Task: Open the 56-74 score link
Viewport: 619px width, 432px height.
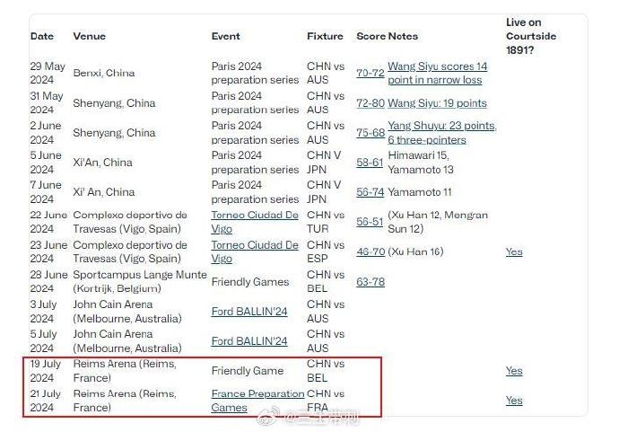Action: tap(370, 192)
